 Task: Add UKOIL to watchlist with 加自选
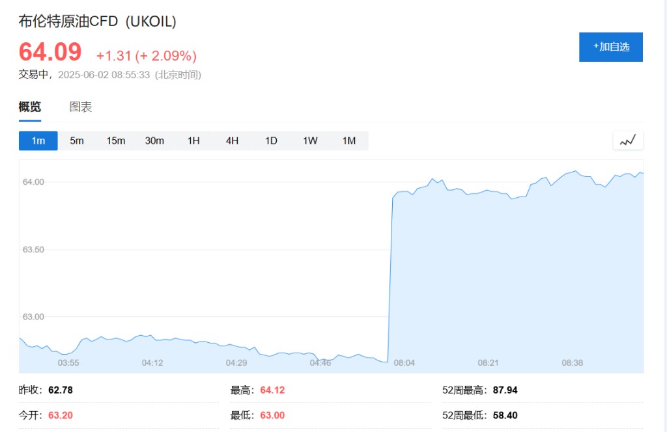611,47
